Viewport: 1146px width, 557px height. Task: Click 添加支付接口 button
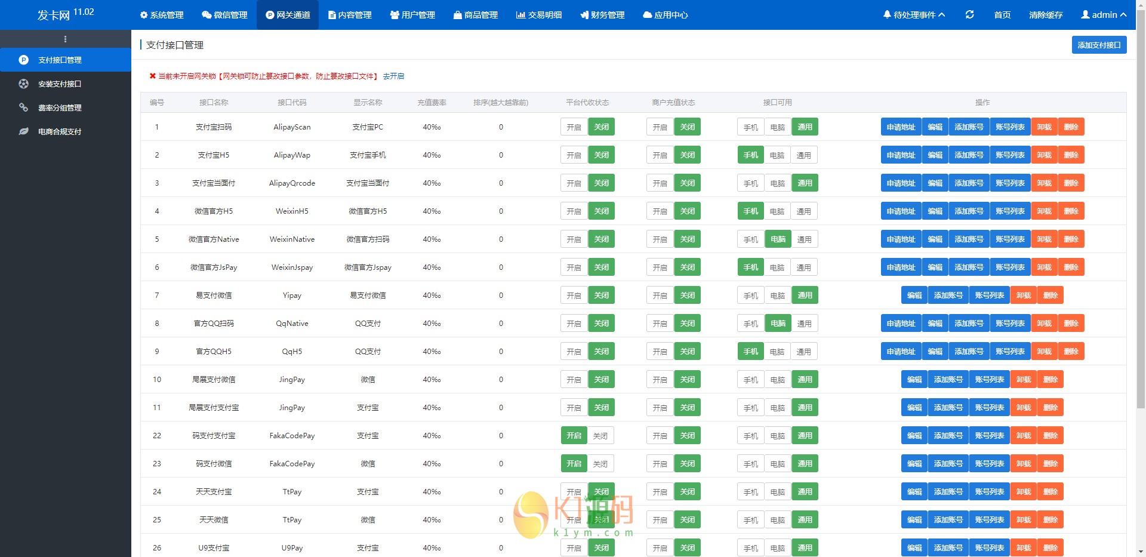tap(1099, 45)
